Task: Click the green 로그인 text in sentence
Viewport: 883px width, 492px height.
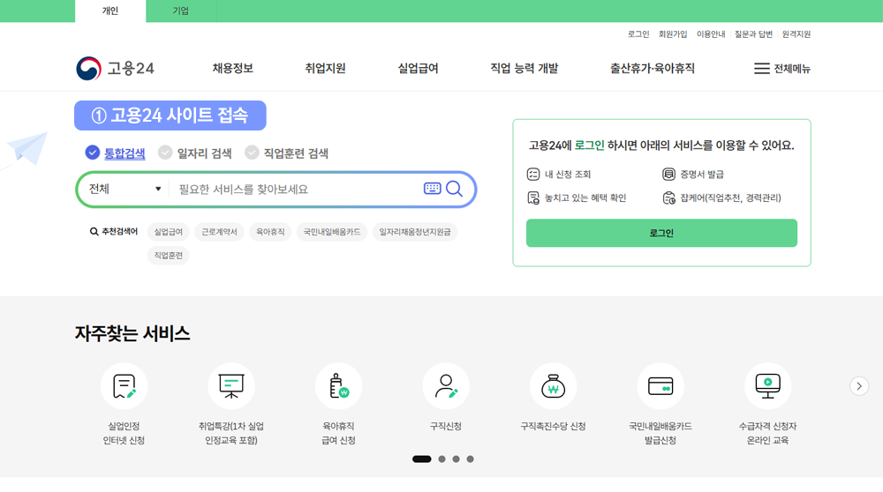Action: pos(589,145)
